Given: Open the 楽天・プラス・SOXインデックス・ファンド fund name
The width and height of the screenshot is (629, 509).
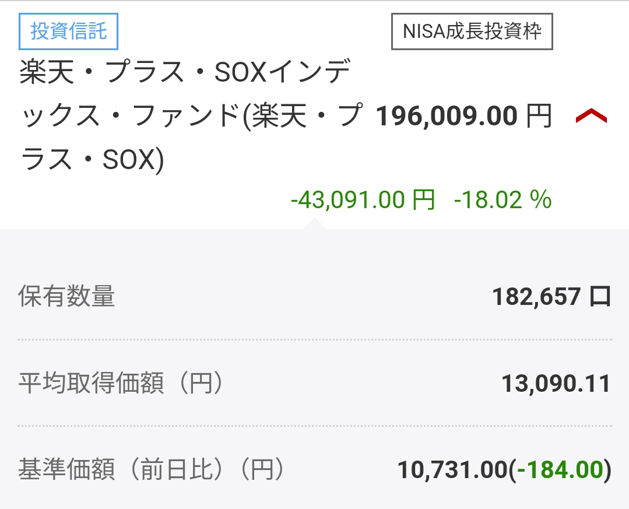Looking at the screenshot, I should (x=185, y=74).
